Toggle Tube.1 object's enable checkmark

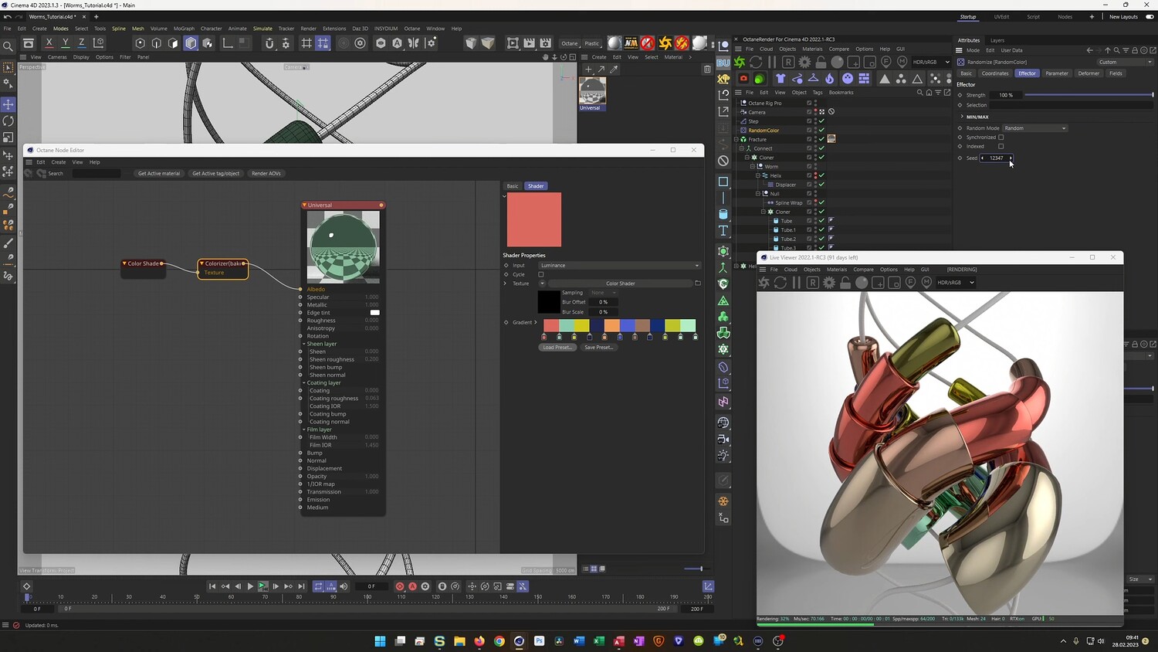click(x=821, y=229)
